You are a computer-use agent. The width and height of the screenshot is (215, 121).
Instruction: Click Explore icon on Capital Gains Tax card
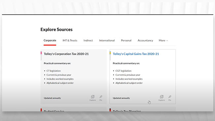[x=161, y=98]
